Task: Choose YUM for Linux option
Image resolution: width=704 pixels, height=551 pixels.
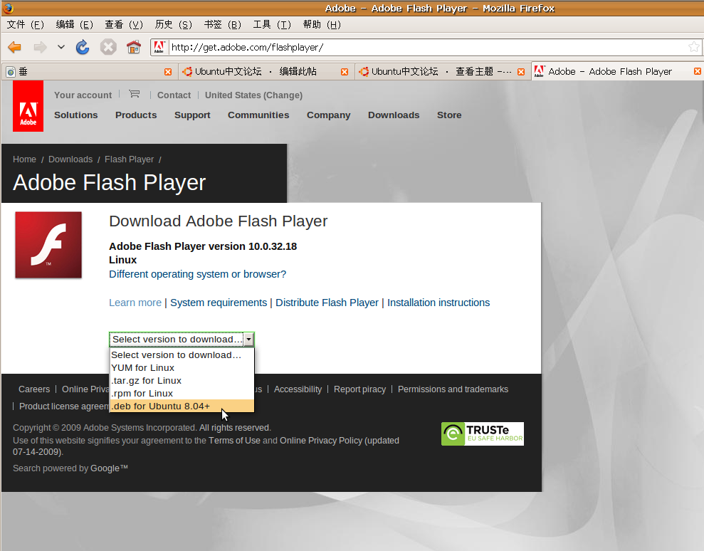Action: [x=182, y=368]
